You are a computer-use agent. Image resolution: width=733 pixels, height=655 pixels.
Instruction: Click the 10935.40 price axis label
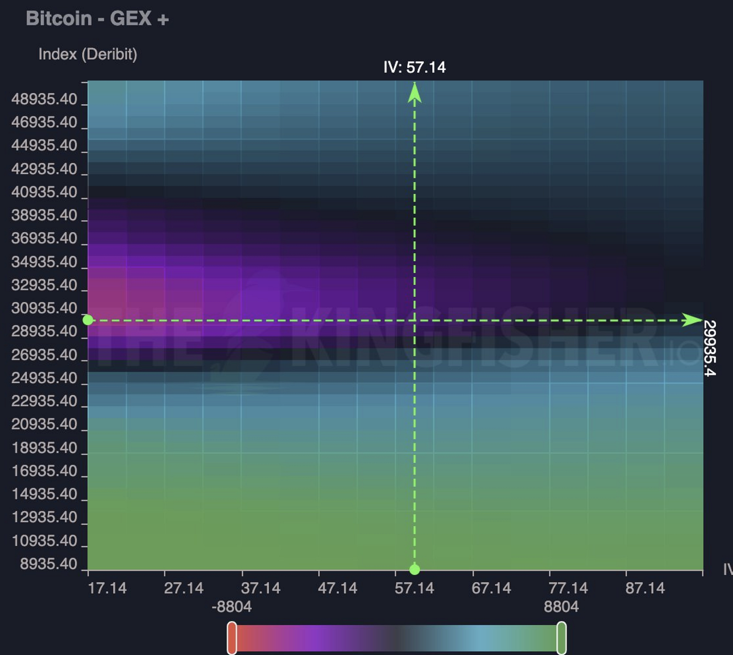tap(45, 541)
